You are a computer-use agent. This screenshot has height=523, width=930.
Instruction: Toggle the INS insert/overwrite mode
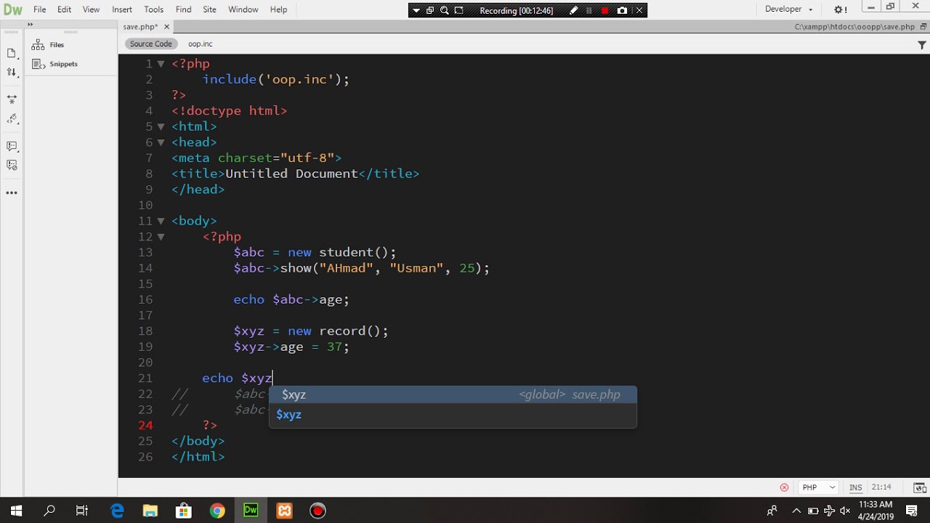click(856, 487)
